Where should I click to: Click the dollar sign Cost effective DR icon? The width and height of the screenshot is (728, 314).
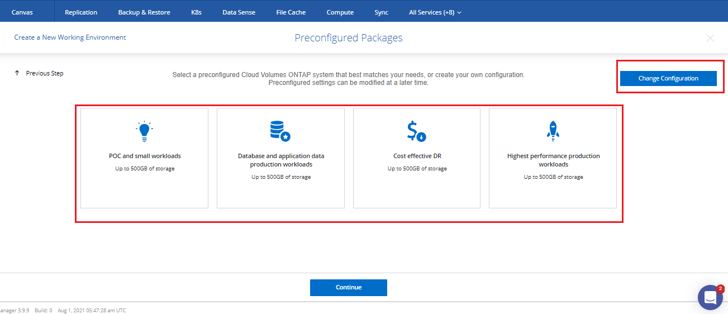tap(416, 131)
